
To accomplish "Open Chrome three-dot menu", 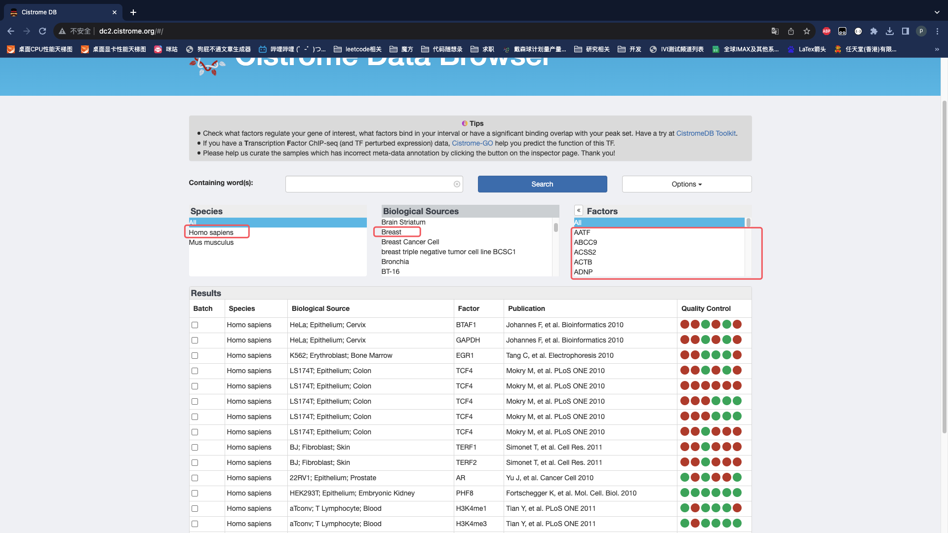I will point(937,31).
